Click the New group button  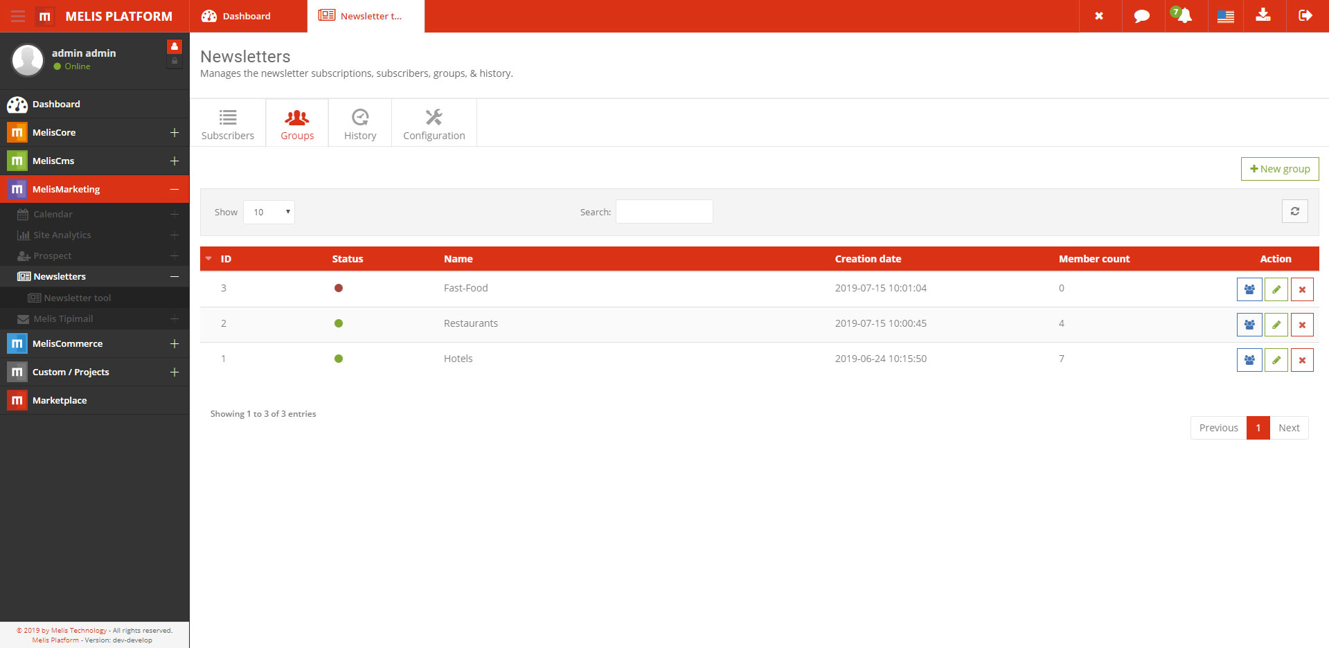tap(1279, 169)
